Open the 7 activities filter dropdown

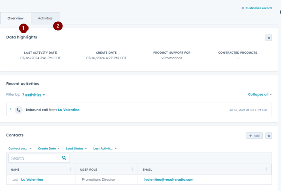[x=34, y=95]
